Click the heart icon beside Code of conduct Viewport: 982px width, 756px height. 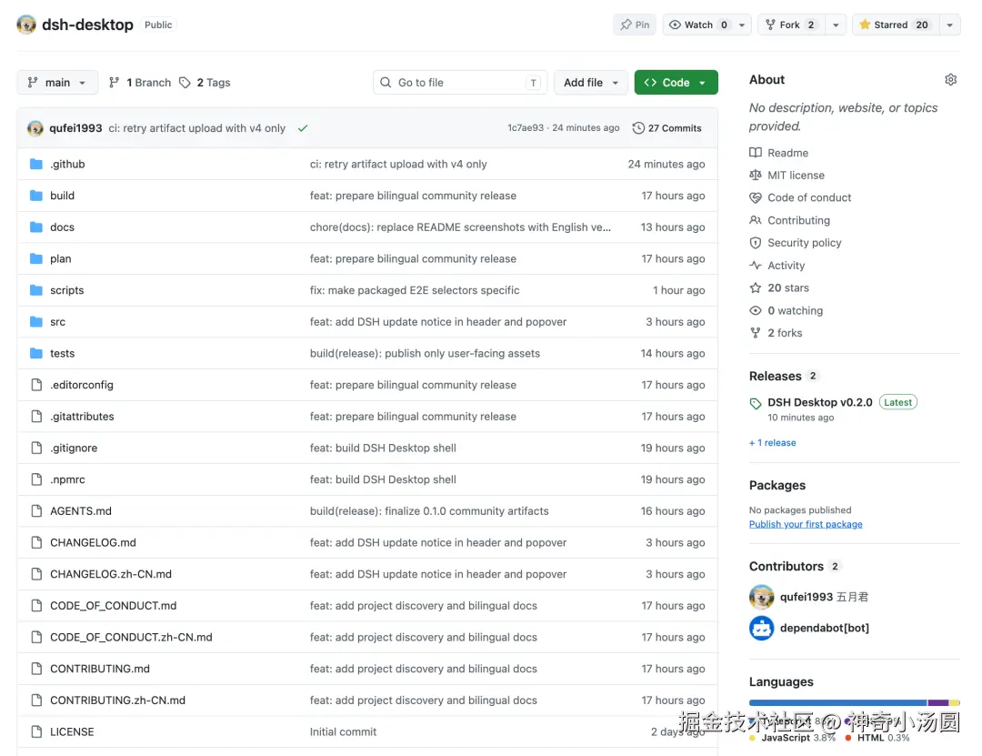(x=756, y=198)
